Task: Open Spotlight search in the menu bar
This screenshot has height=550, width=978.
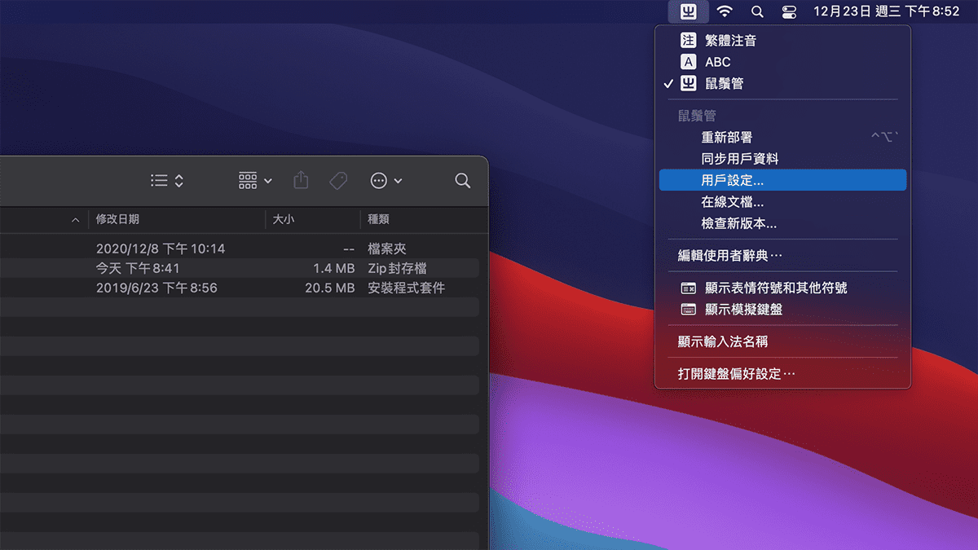Action: pos(757,11)
